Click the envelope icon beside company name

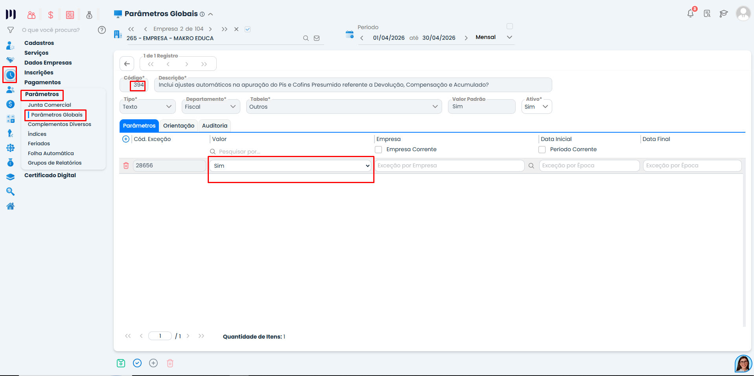tap(317, 38)
